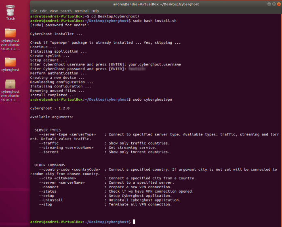
Task: Click the 'sudo bash install.sh' command text
Action: click(155, 21)
